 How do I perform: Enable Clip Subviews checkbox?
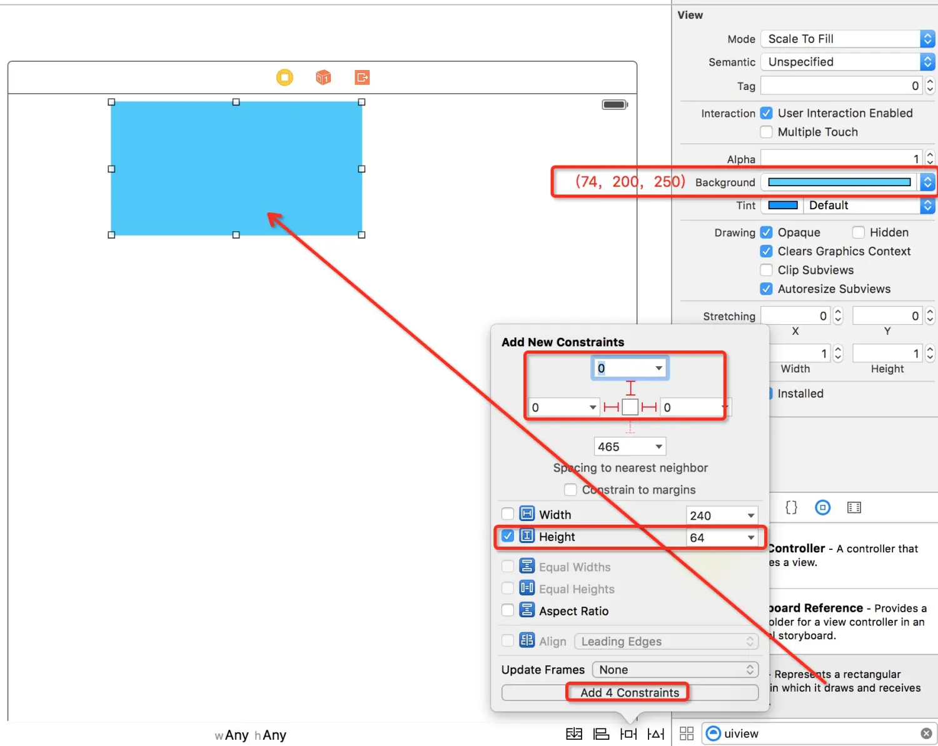[766, 270]
